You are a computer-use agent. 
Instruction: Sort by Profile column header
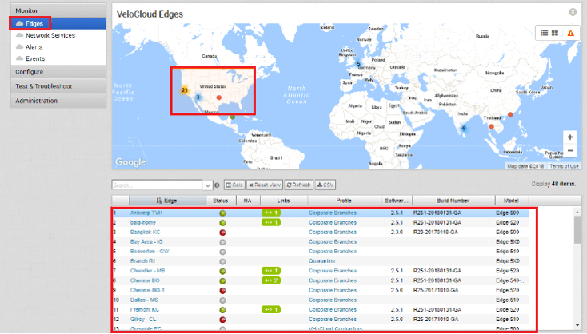click(344, 201)
